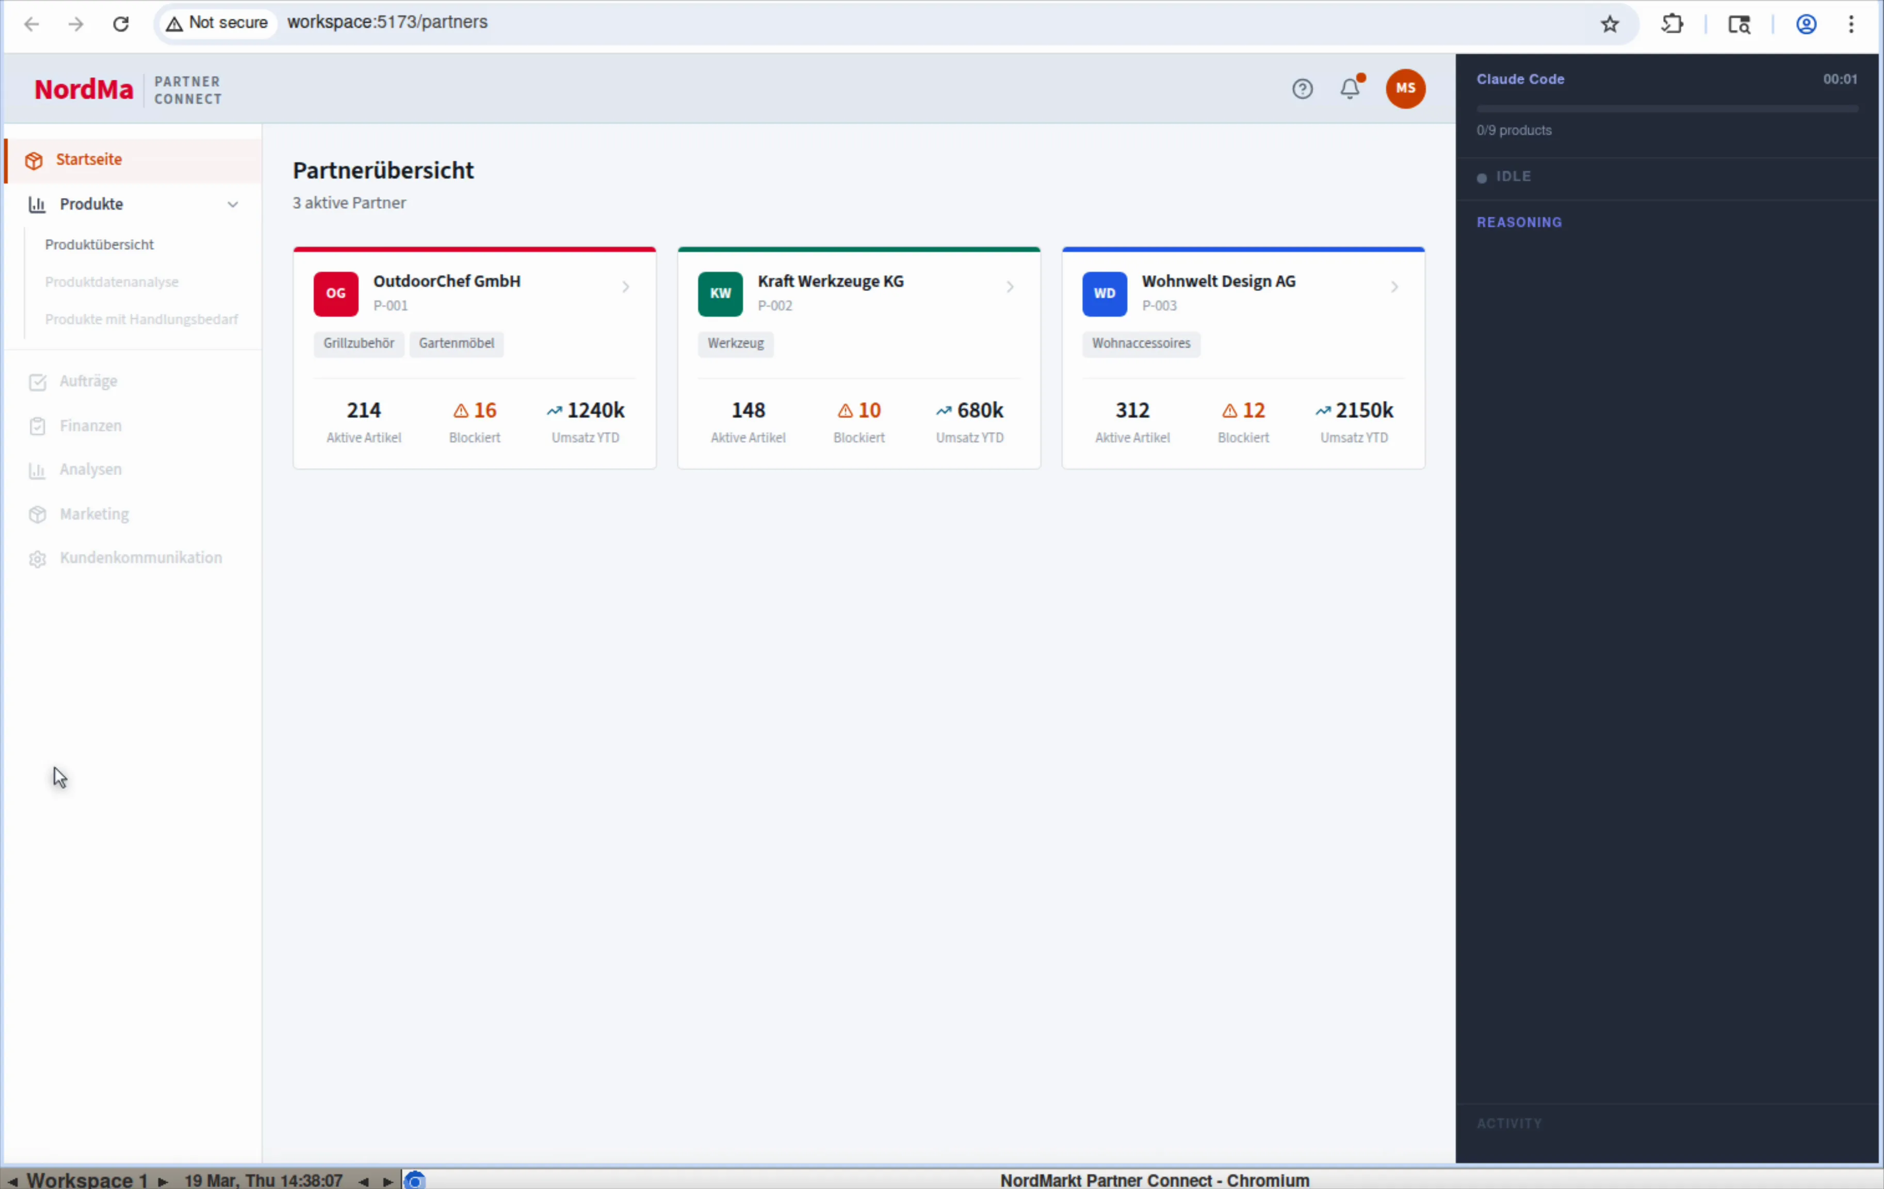Viewport: 1884px width, 1189px height.
Task: Go back with the browser back arrow
Action: tap(31, 24)
